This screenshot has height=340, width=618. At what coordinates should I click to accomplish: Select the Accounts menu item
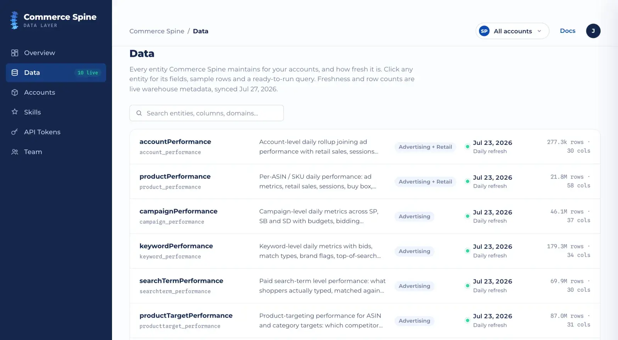[x=56, y=92]
